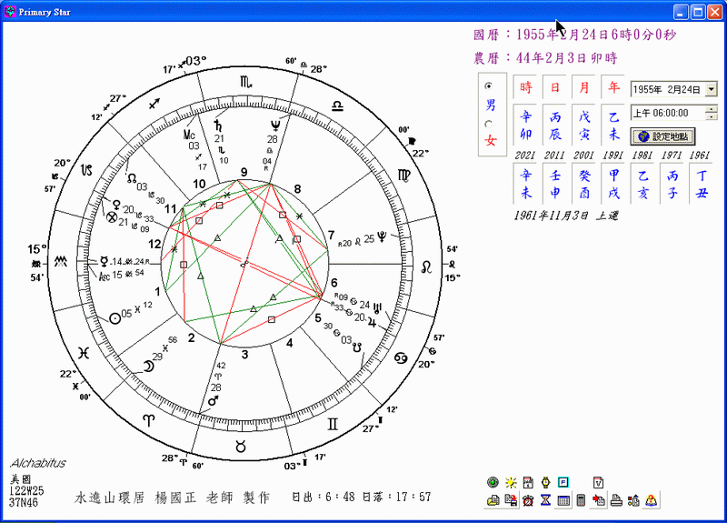The height and width of the screenshot is (523, 727).
Task: Select the 丁丑 1961 decade pillar
Action: [699, 184]
